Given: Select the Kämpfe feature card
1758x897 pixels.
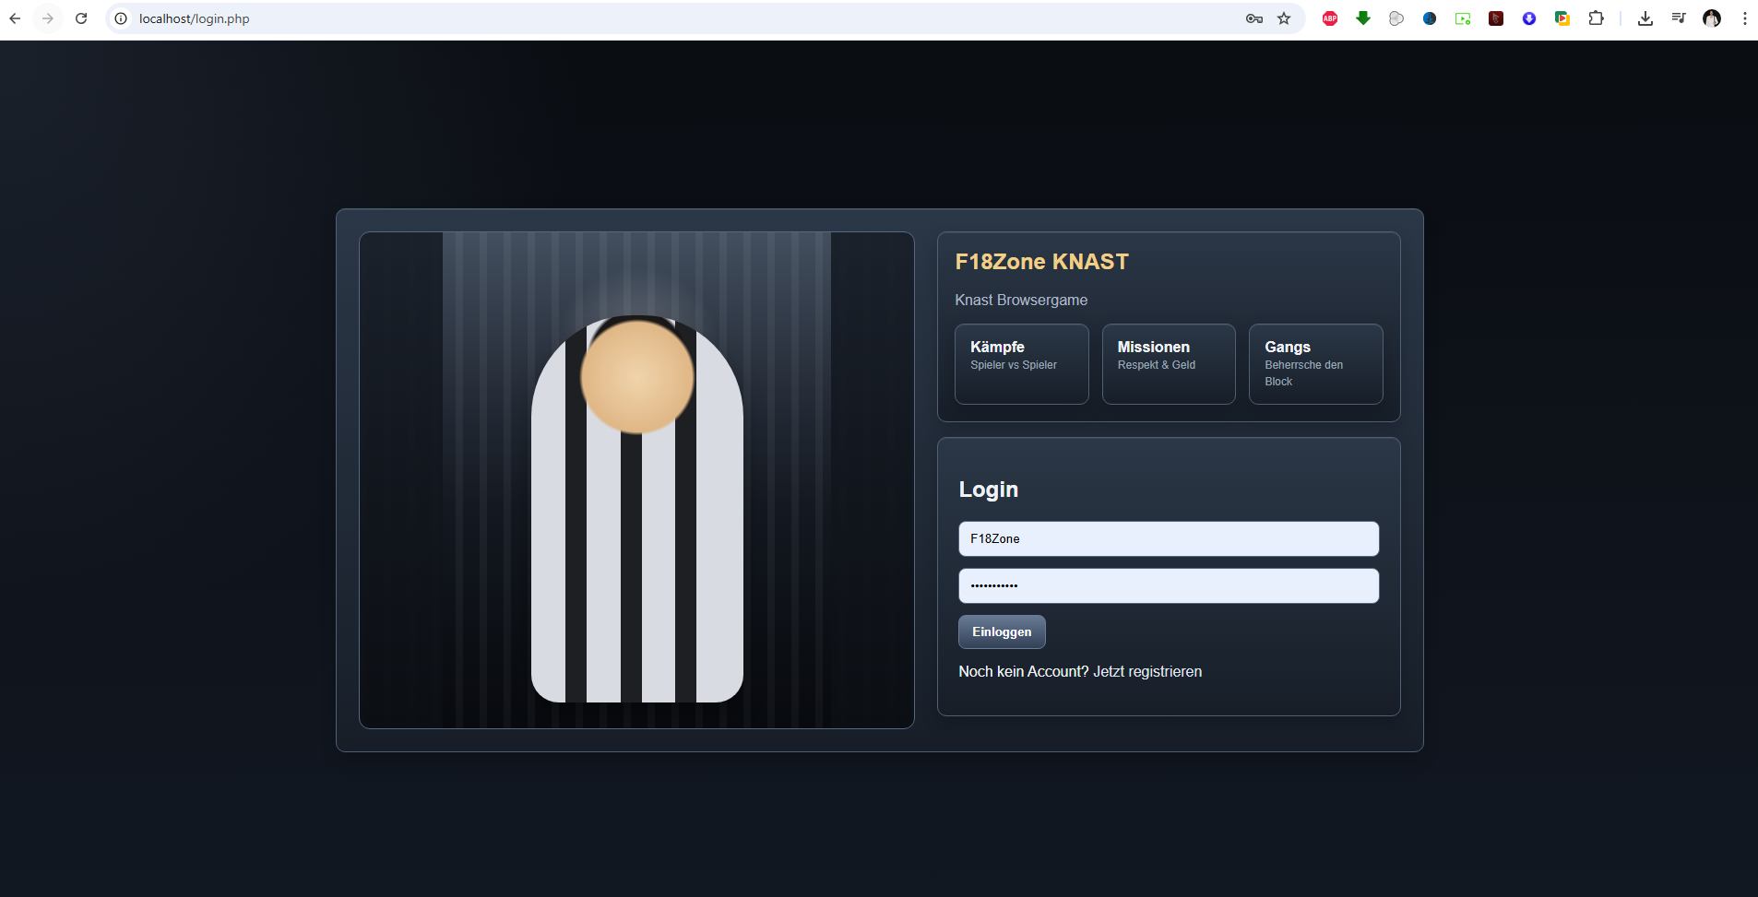Looking at the screenshot, I should (1021, 364).
